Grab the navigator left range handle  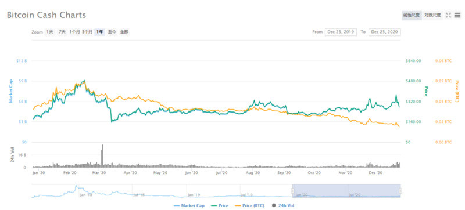292,191
